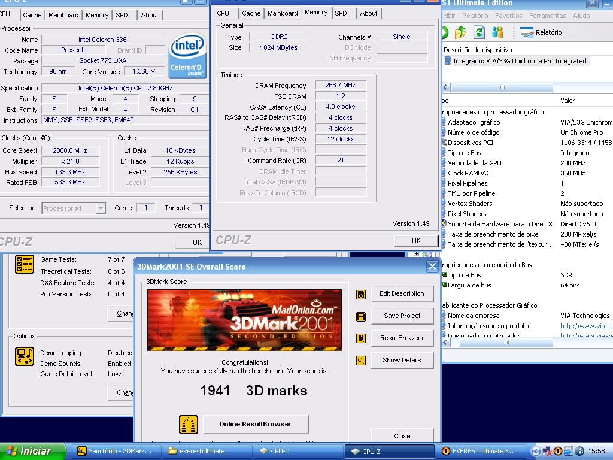This screenshot has height=460, width=613.
Task: Click the 3DMark2001 Second Edition banner image
Action: point(244,320)
